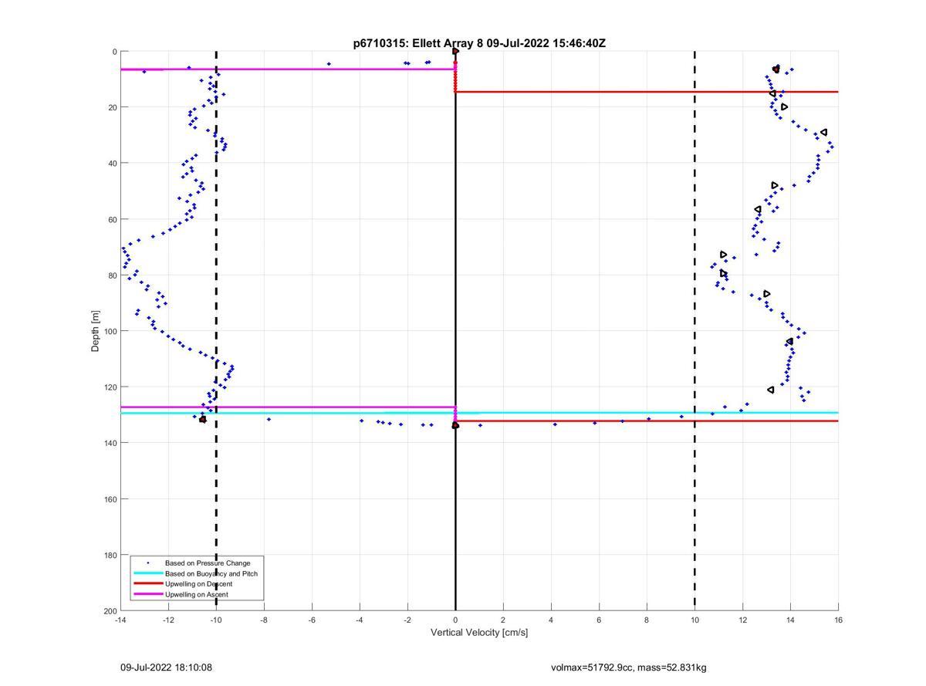The image size is (926, 686).
Task: Click the x-axis tick label '-2'
Action: (x=407, y=620)
